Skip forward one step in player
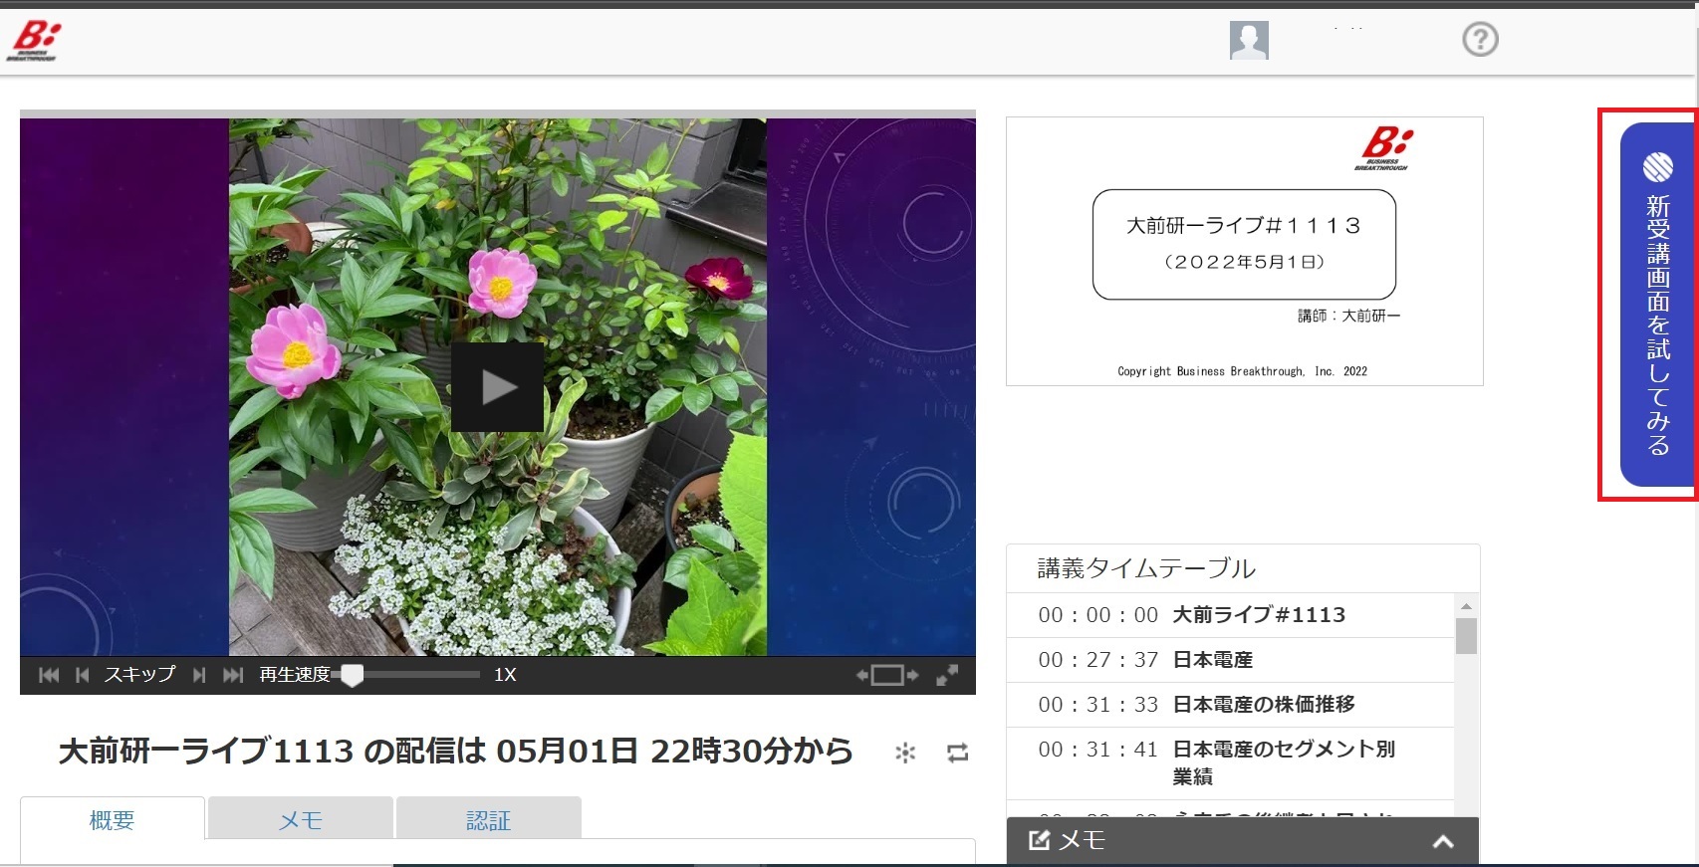Viewport: 1699px width, 867px height. (x=199, y=675)
